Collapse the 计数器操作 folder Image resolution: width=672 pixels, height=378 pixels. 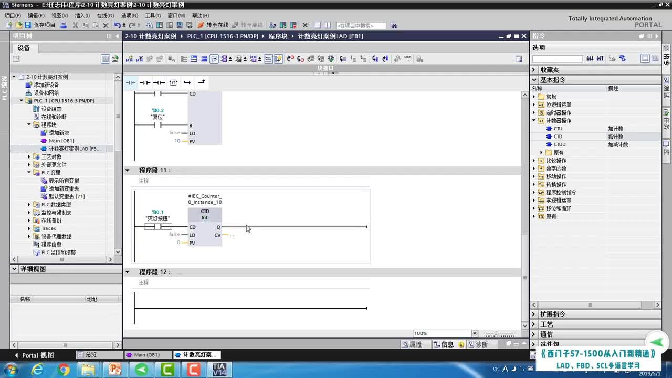534,121
